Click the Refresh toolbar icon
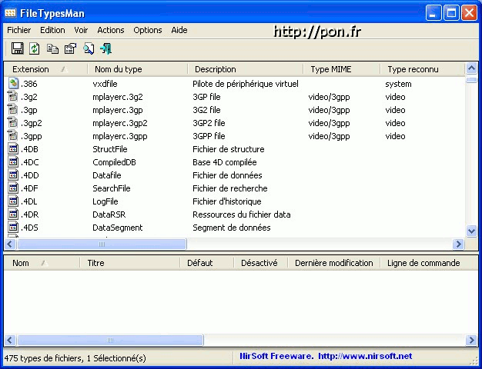The image size is (482, 369). click(x=35, y=48)
